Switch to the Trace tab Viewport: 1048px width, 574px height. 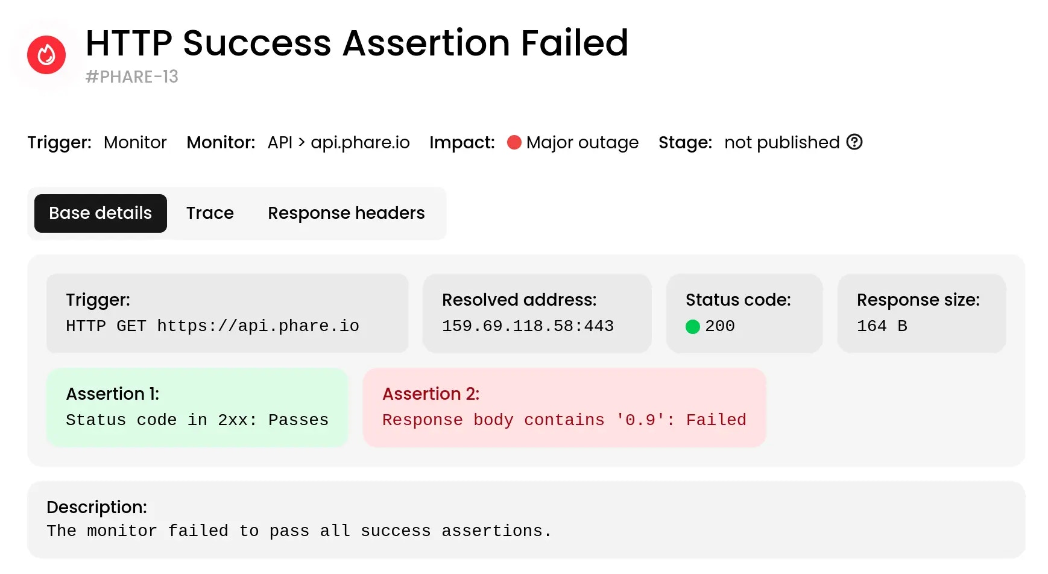pyautogui.click(x=210, y=213)
